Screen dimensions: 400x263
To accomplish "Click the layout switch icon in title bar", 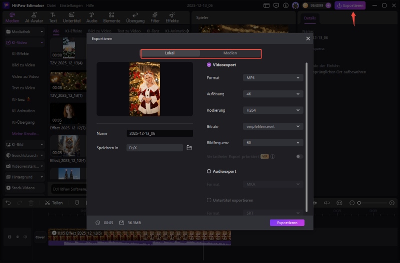I will 266,5.
